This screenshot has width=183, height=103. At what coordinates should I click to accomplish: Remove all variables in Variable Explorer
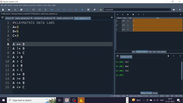click(133, 15)
